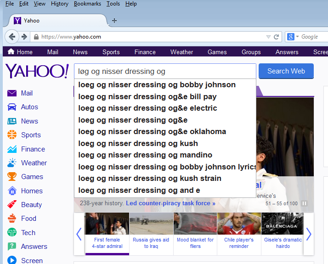Open the Bookmarks menu
The width and height of the screenshot is (328, 264).
click(87, 4)
